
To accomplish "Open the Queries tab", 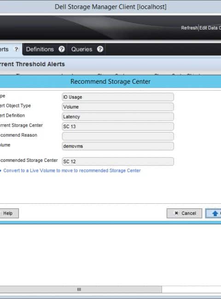I will [81, 49].
